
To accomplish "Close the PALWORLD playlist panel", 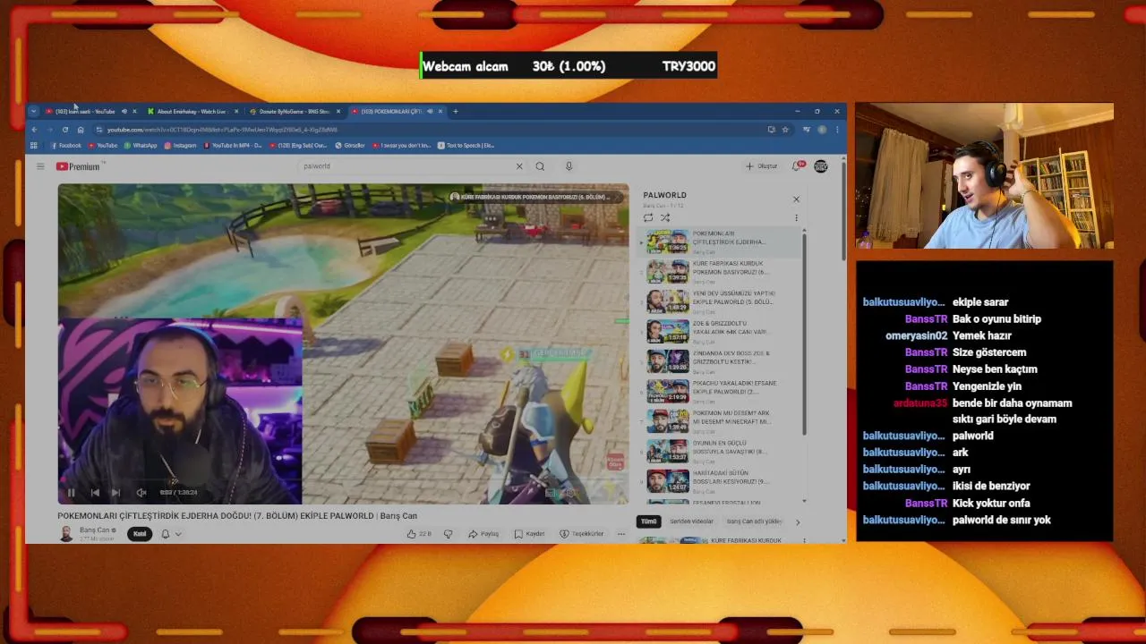I will tap(796, 199).
